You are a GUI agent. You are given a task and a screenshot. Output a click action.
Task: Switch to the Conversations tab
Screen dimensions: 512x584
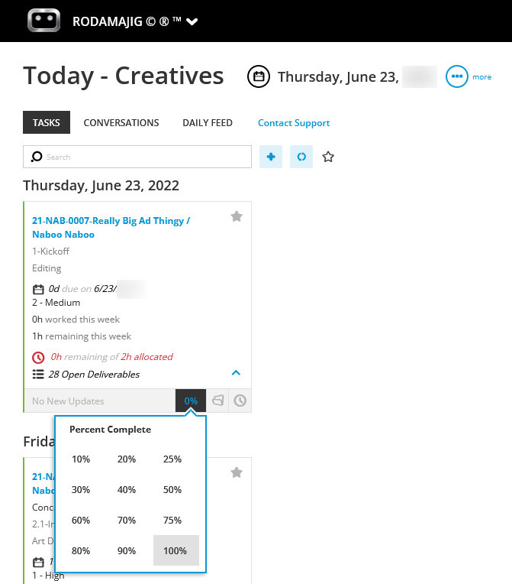(121, 122)
